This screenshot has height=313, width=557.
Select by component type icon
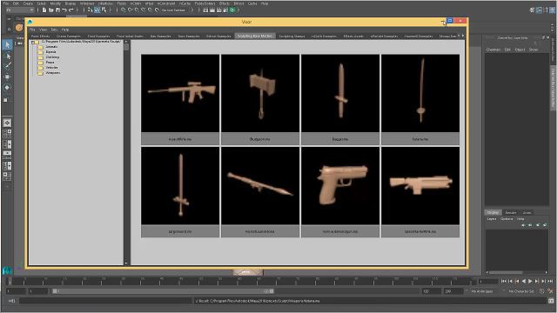point(104,10)
